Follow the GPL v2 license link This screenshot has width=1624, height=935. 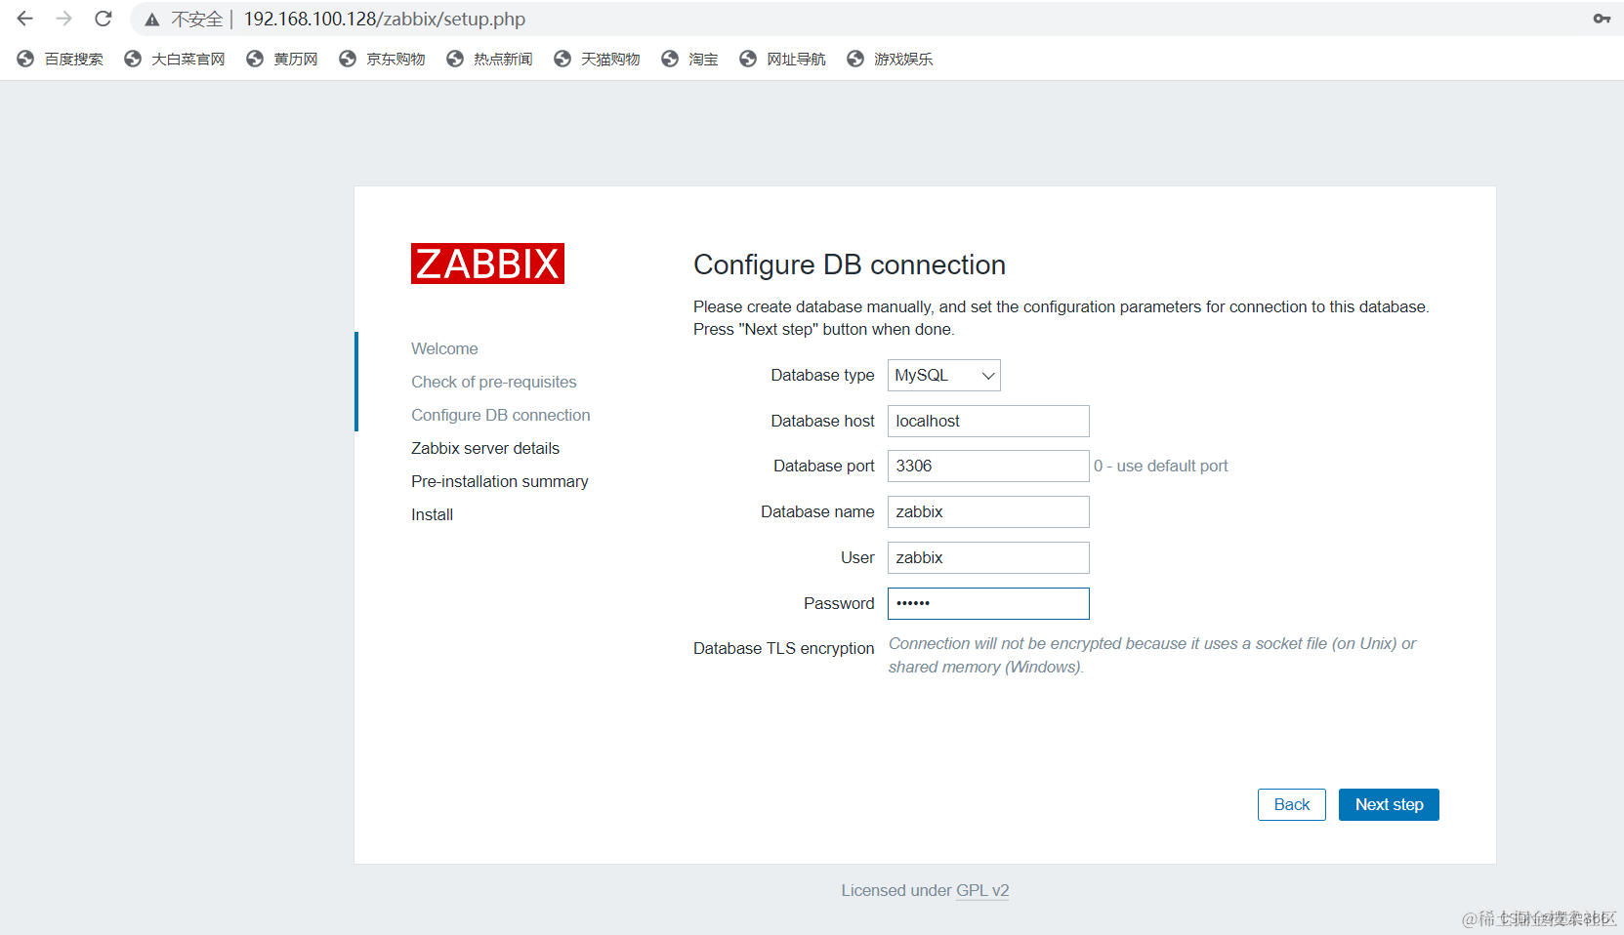click(x=982, y=890)
